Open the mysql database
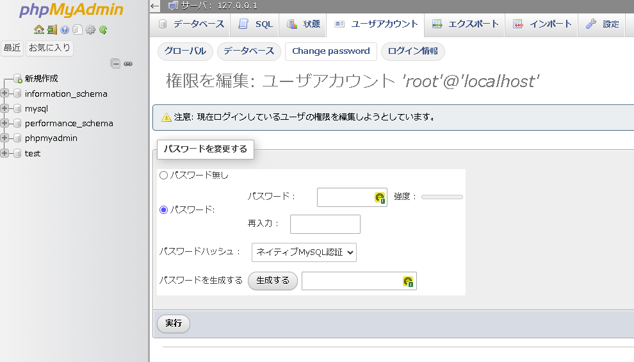Screen dimensions: 634x362 (37, 109)
